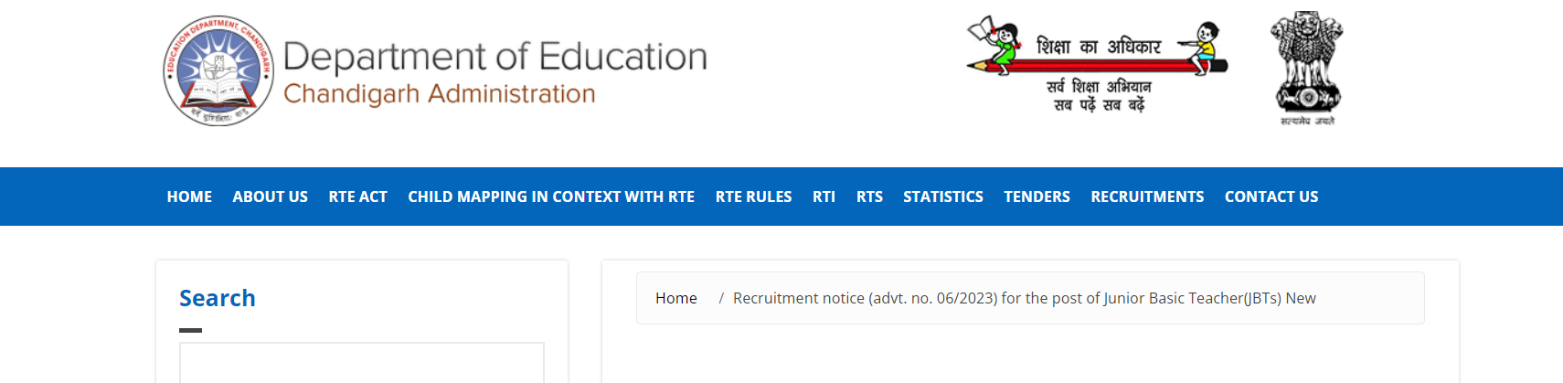Click the Chandigarh Administration subtitle text
Viewport: 1563px width, 383px height.
439,94
